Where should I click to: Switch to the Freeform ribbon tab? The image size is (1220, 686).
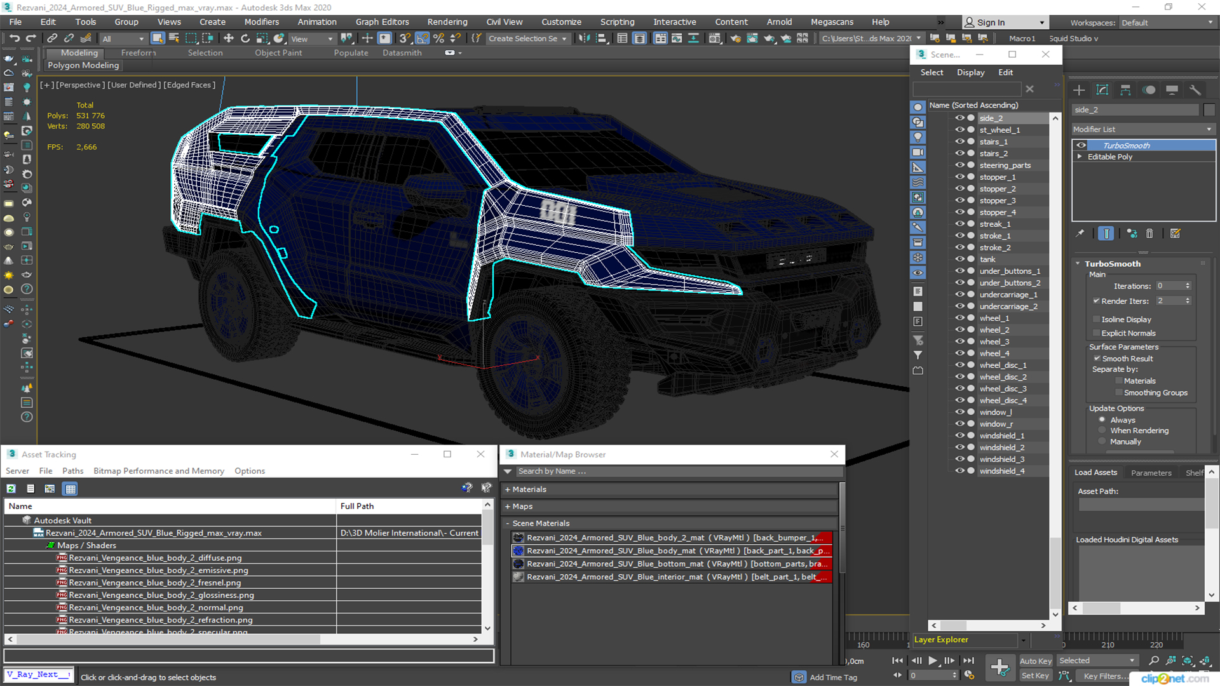139,53
